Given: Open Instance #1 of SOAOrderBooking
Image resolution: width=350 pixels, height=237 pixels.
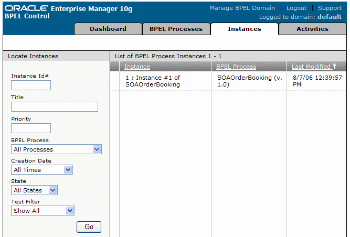Looking at the screenshot, I should coord(153,81).
